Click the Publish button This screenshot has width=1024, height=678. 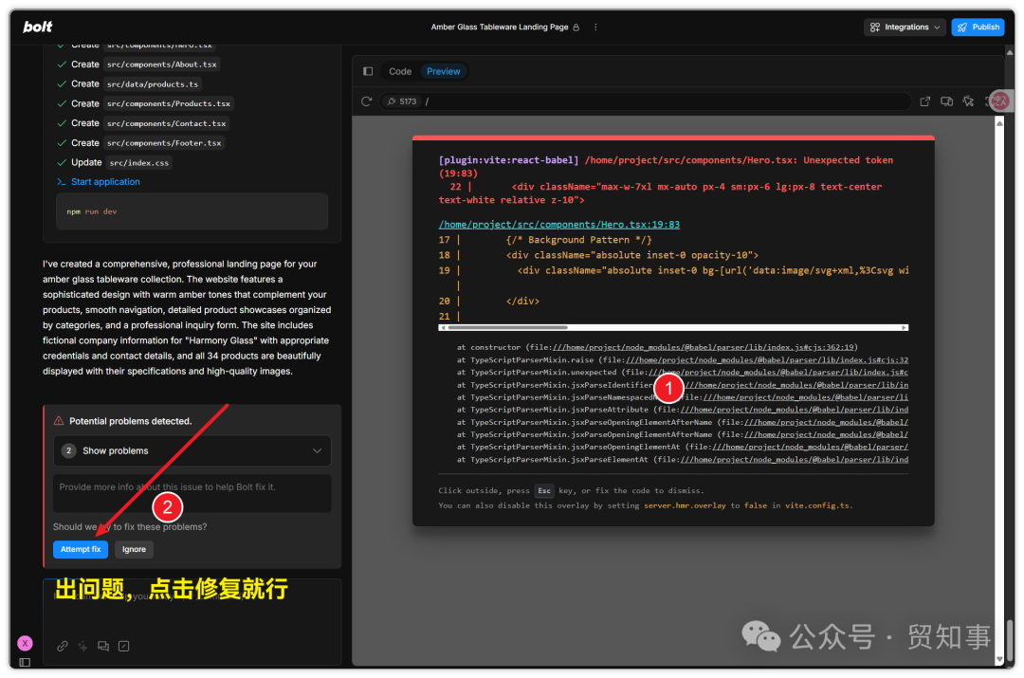click(x=978, y=27)
